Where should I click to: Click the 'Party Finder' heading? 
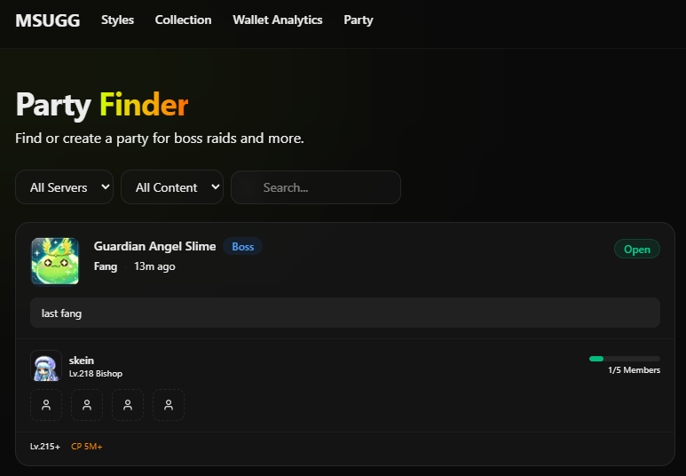[x=101, y=105]
